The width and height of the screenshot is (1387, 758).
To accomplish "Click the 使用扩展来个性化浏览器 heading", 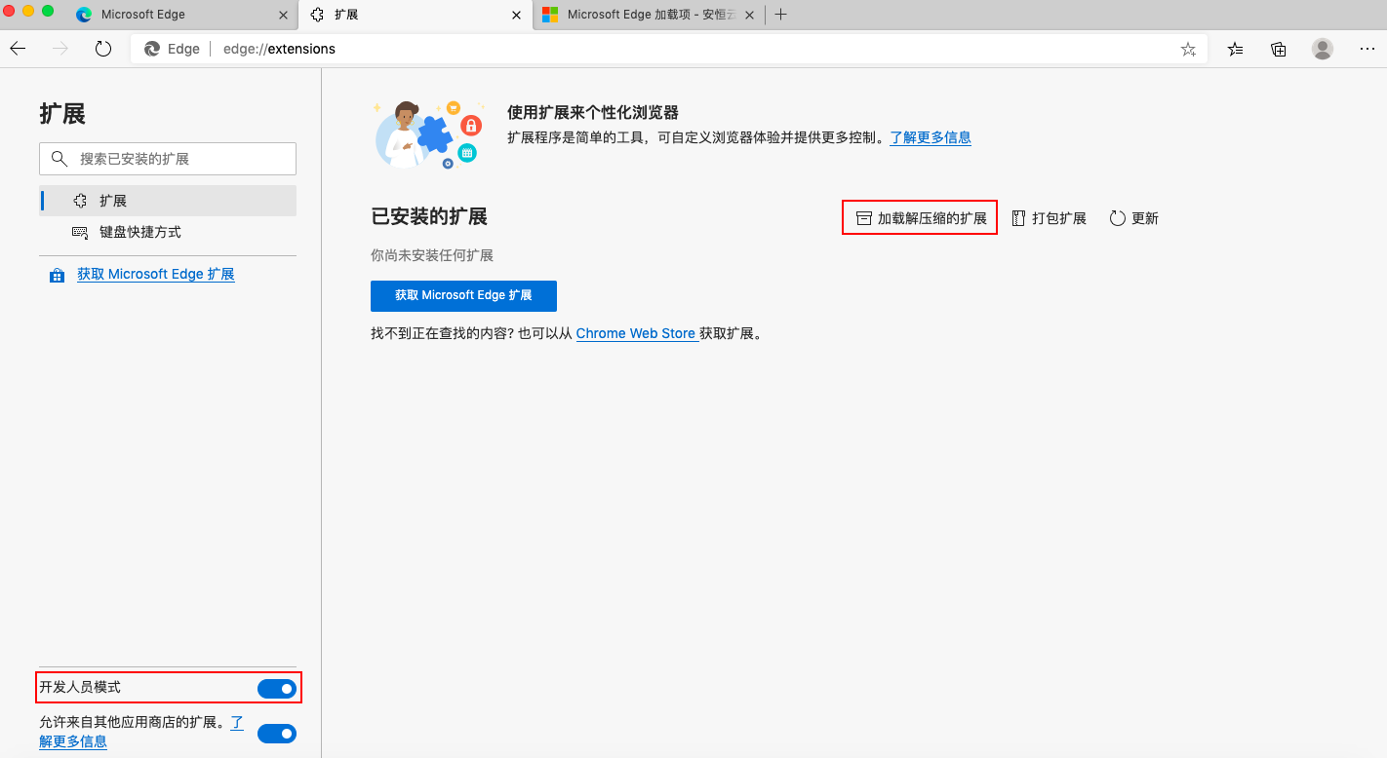I will pyautogui.click(x=593, y=113).
